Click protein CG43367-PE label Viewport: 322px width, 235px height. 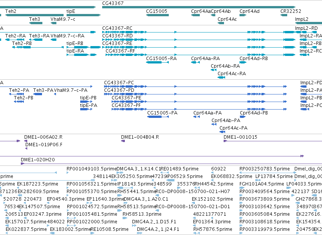click(126, 98)
